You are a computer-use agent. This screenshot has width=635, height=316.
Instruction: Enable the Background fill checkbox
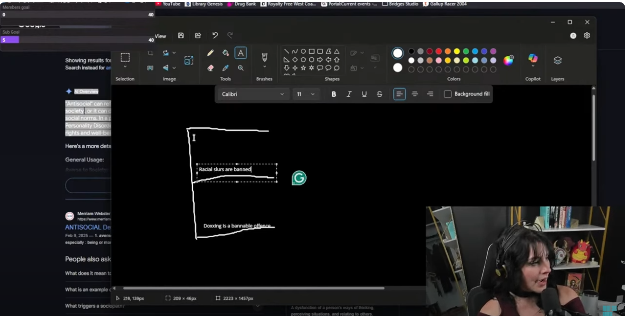pyautogui.click(x=448, y=94)
